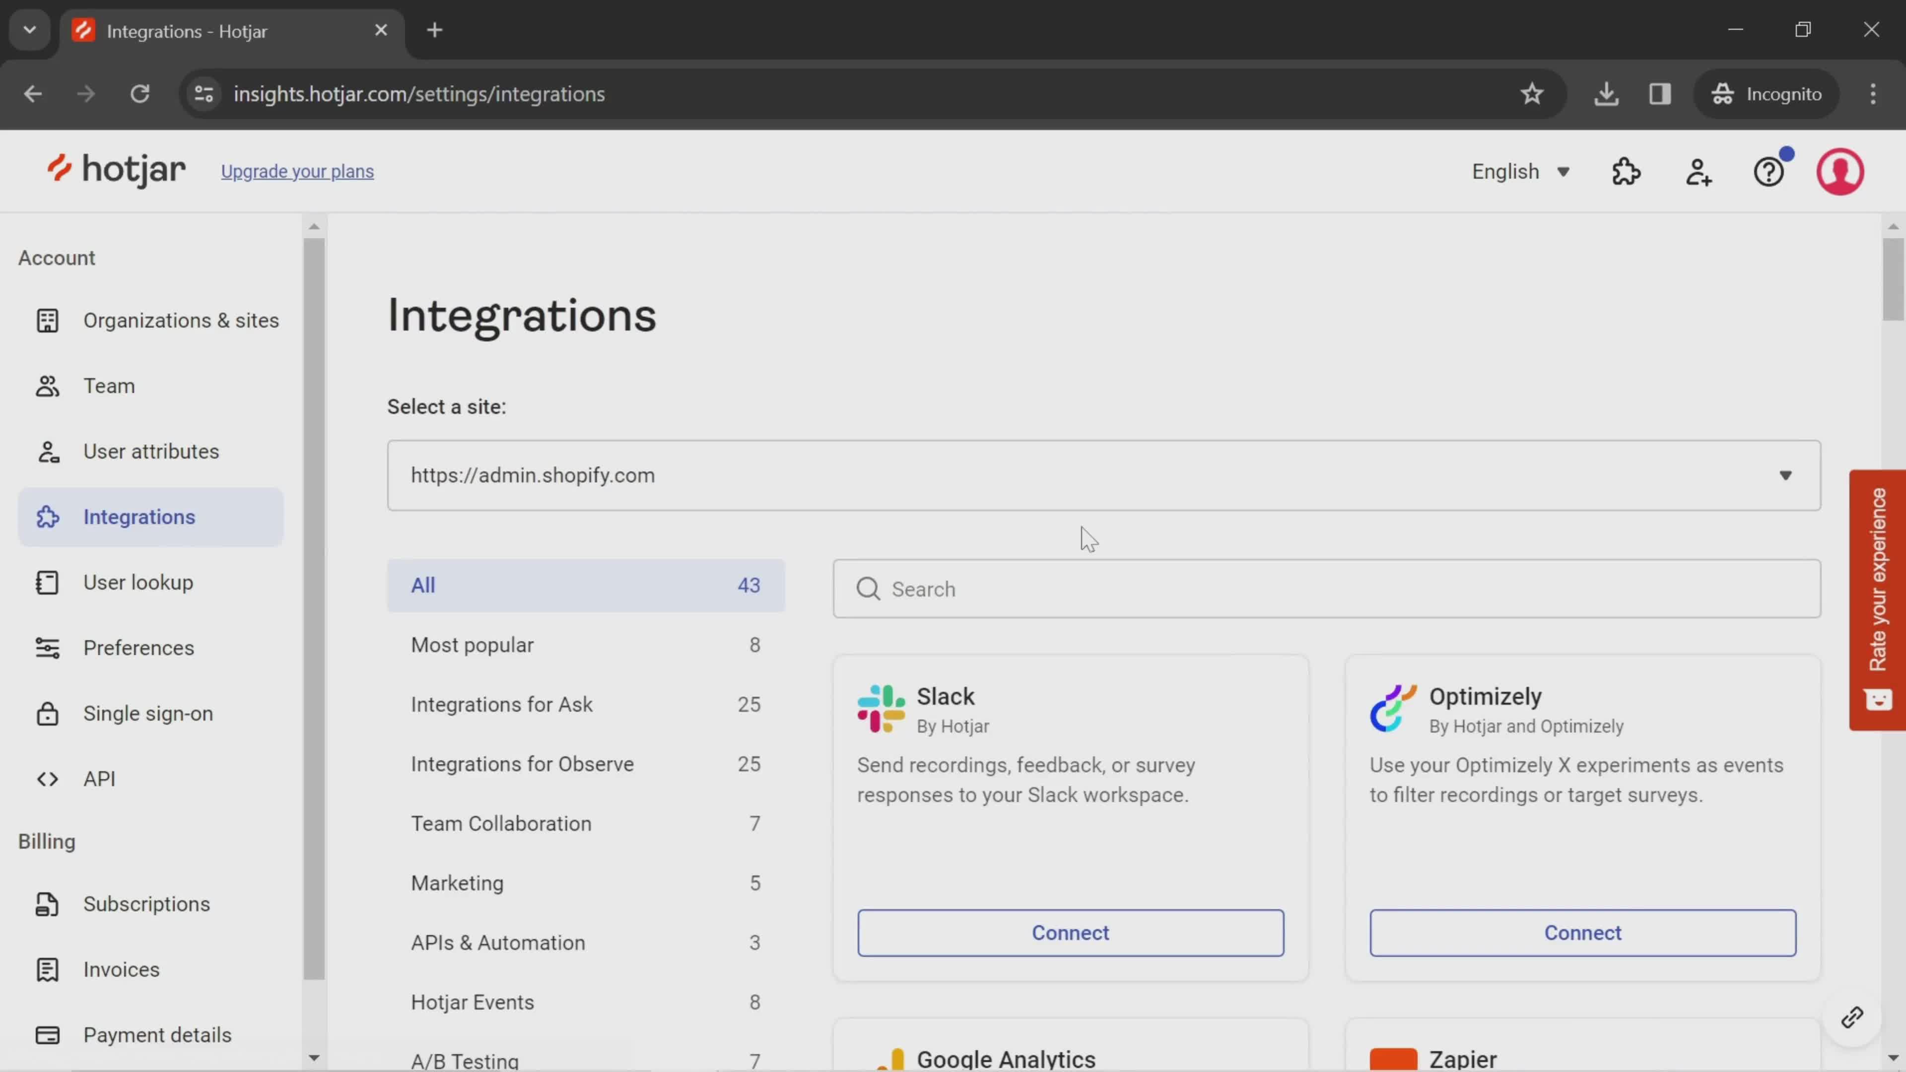Click the help question mark icon
Image resolution: width=1906 pixels, height=1072 pixels.
pyautogui.click(x=1770, y=170)
